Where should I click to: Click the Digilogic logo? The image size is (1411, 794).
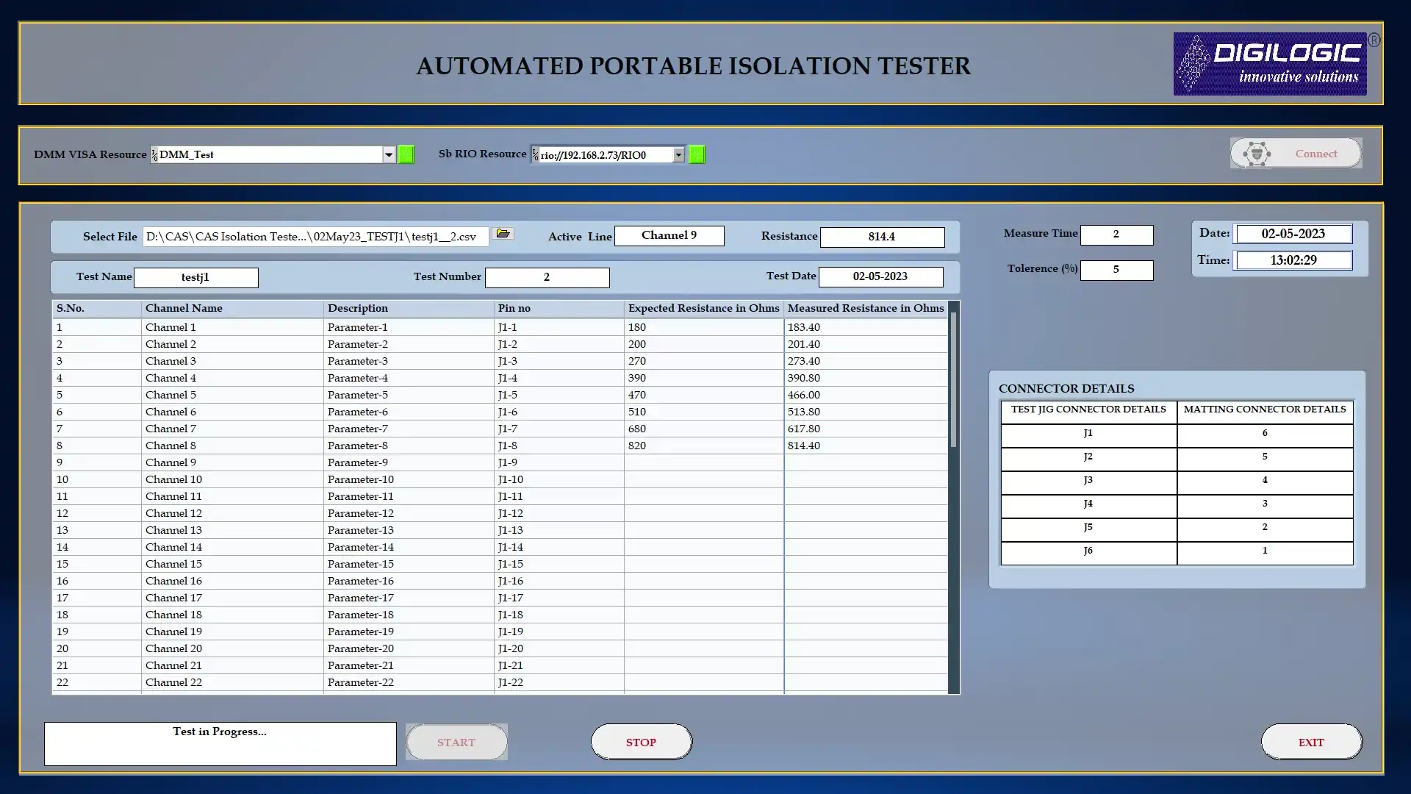pos(1270,64)
